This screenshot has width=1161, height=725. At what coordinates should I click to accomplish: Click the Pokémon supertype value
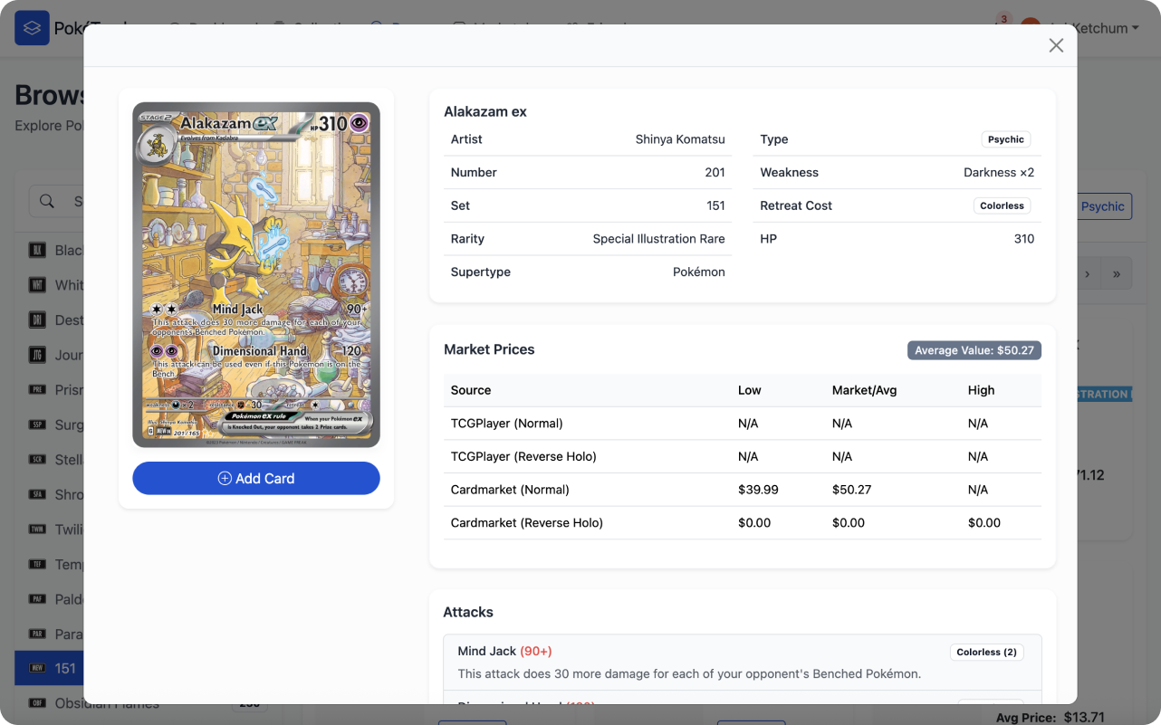click(x=699, y=272)
